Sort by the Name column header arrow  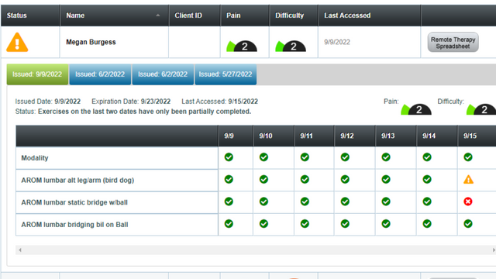click(x=157, y=15)
